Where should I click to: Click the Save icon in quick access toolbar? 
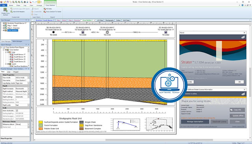[7, 2]
